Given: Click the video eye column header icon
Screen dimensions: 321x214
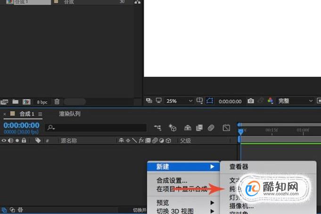Looking at the screenshot, I should pyautogui.click(x=4, y=140).
